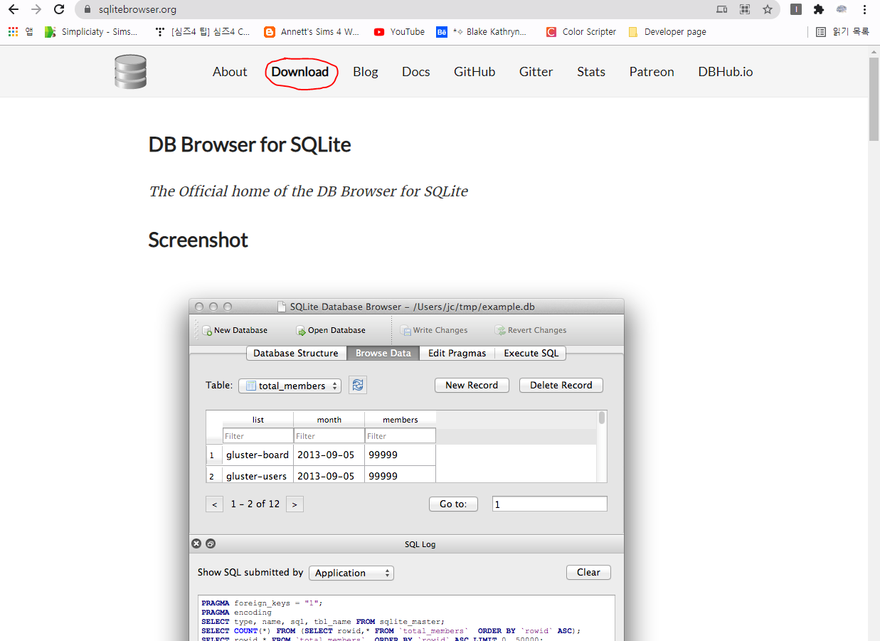View the Stats page
The width and height of the screenshot is (880, 641).
point(591,72)
